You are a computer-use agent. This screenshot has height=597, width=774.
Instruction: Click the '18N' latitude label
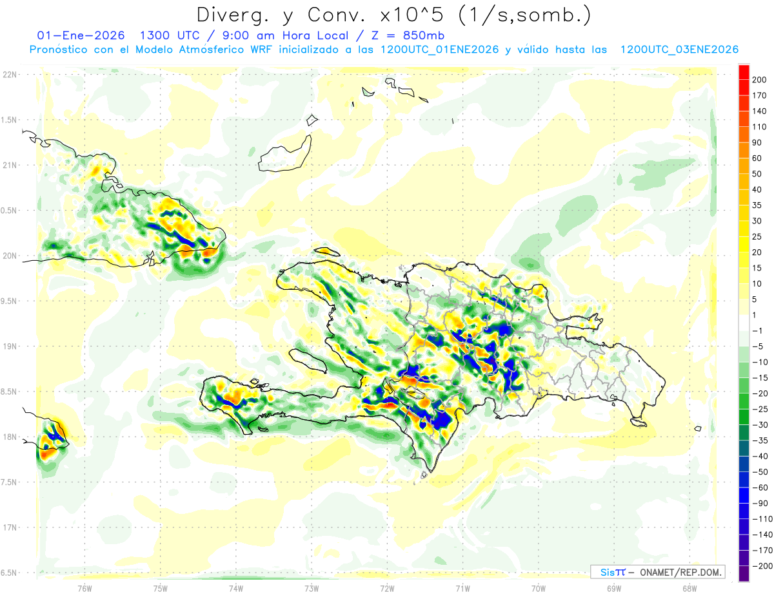coord(10,437)
